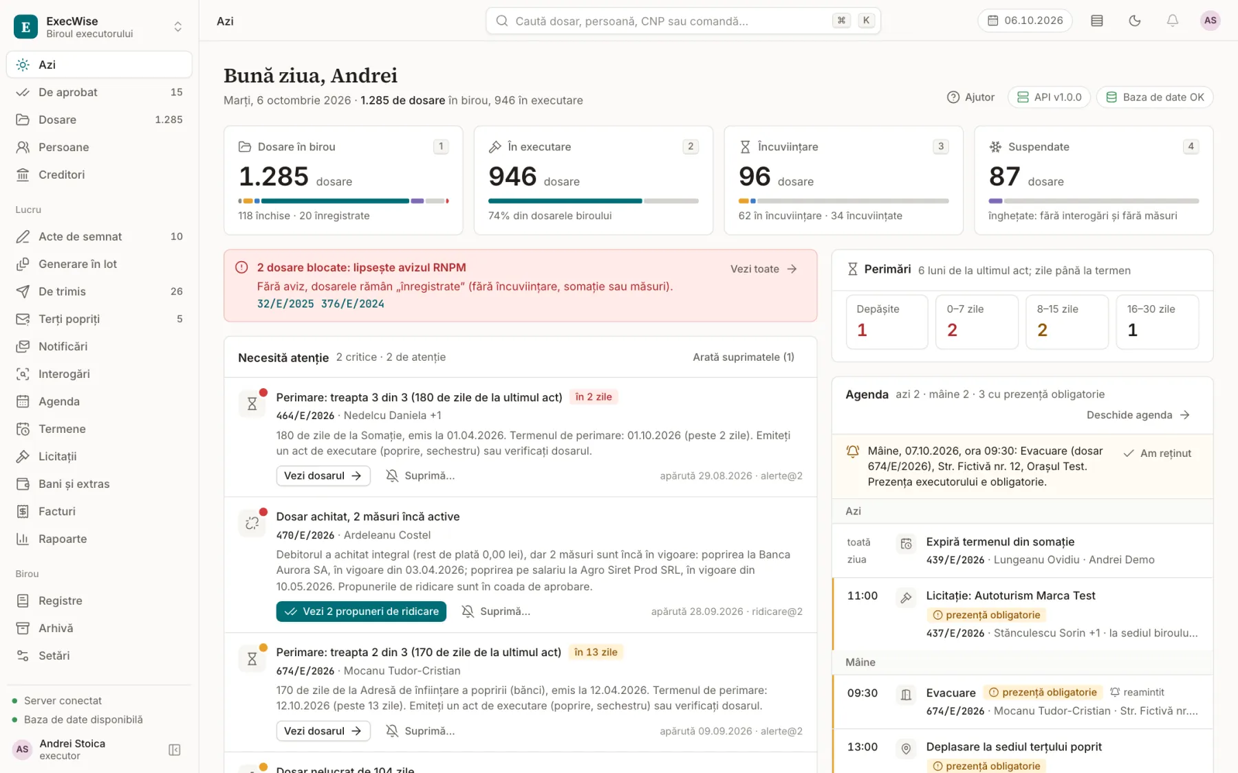Click the AS user avatar in top bar
Screen dimensions: 1238x773
pyautogui.click(x=1210, y=21)
